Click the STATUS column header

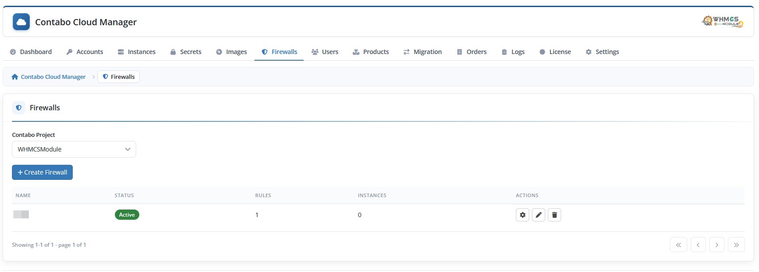[124, 195]
